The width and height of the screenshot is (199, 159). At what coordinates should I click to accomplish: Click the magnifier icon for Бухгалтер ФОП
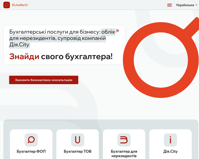click(x=31, y=140)
